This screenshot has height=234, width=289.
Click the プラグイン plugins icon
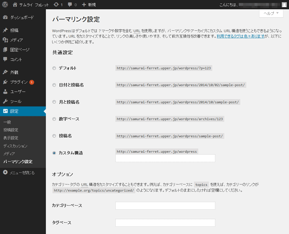click(x=5, y=82)
